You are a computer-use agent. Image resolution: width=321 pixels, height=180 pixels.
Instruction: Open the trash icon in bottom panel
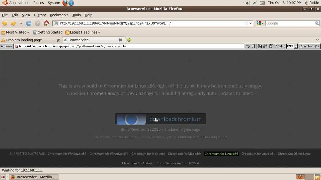tap(317, 177)
